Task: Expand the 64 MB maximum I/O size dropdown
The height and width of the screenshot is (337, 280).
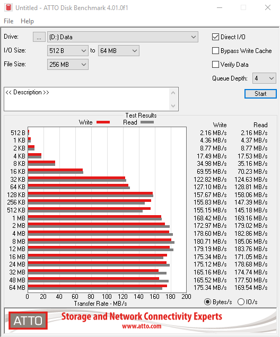Action: point(118,51)
